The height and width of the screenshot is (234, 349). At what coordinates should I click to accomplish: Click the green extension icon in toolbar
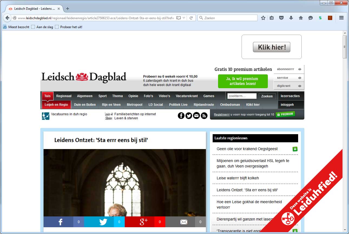[320, 18]
